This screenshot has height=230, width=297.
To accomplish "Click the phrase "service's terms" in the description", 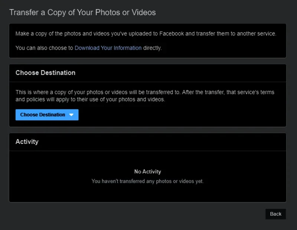I will click(x=255, y=92).
